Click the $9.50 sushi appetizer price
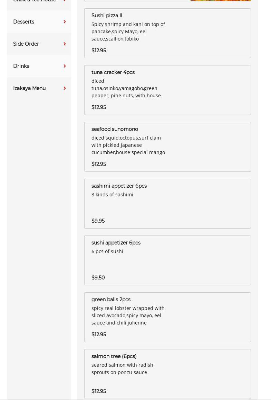 (x=98, y=278)
